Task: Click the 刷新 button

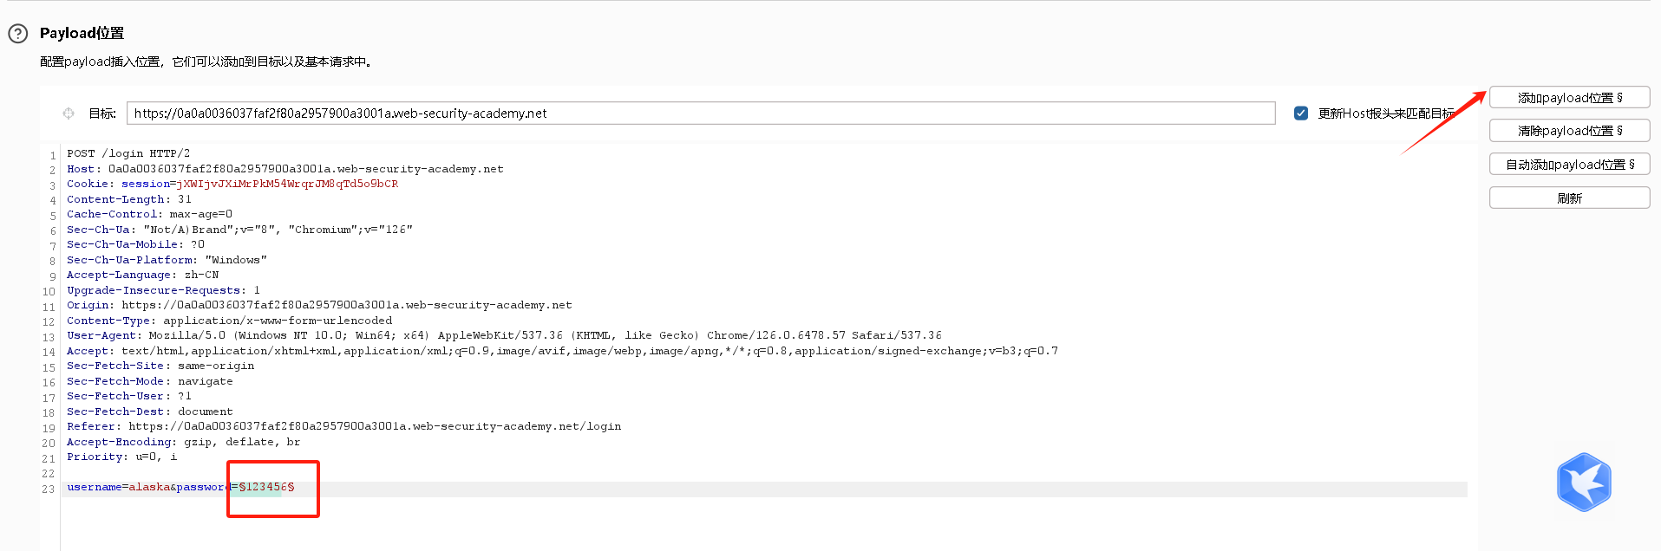Action: [x=1569, y=198]
